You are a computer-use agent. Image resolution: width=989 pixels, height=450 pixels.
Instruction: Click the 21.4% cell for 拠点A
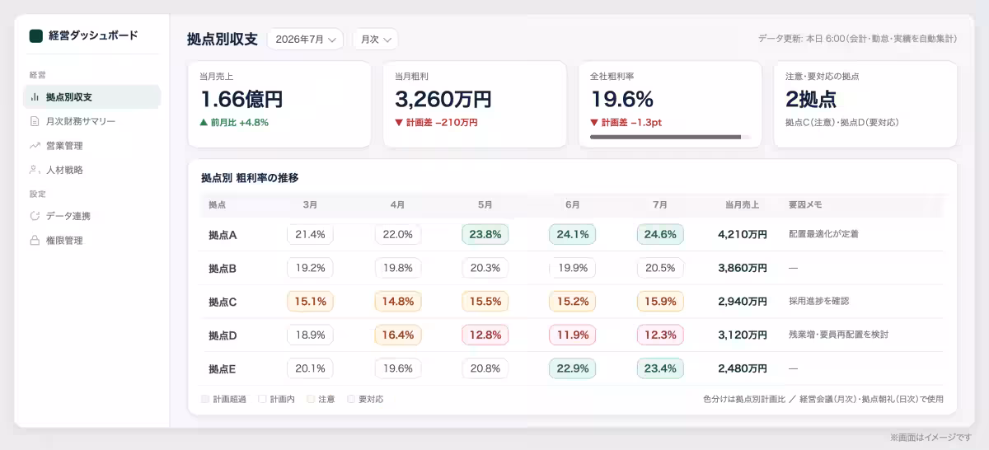point(310,234)
